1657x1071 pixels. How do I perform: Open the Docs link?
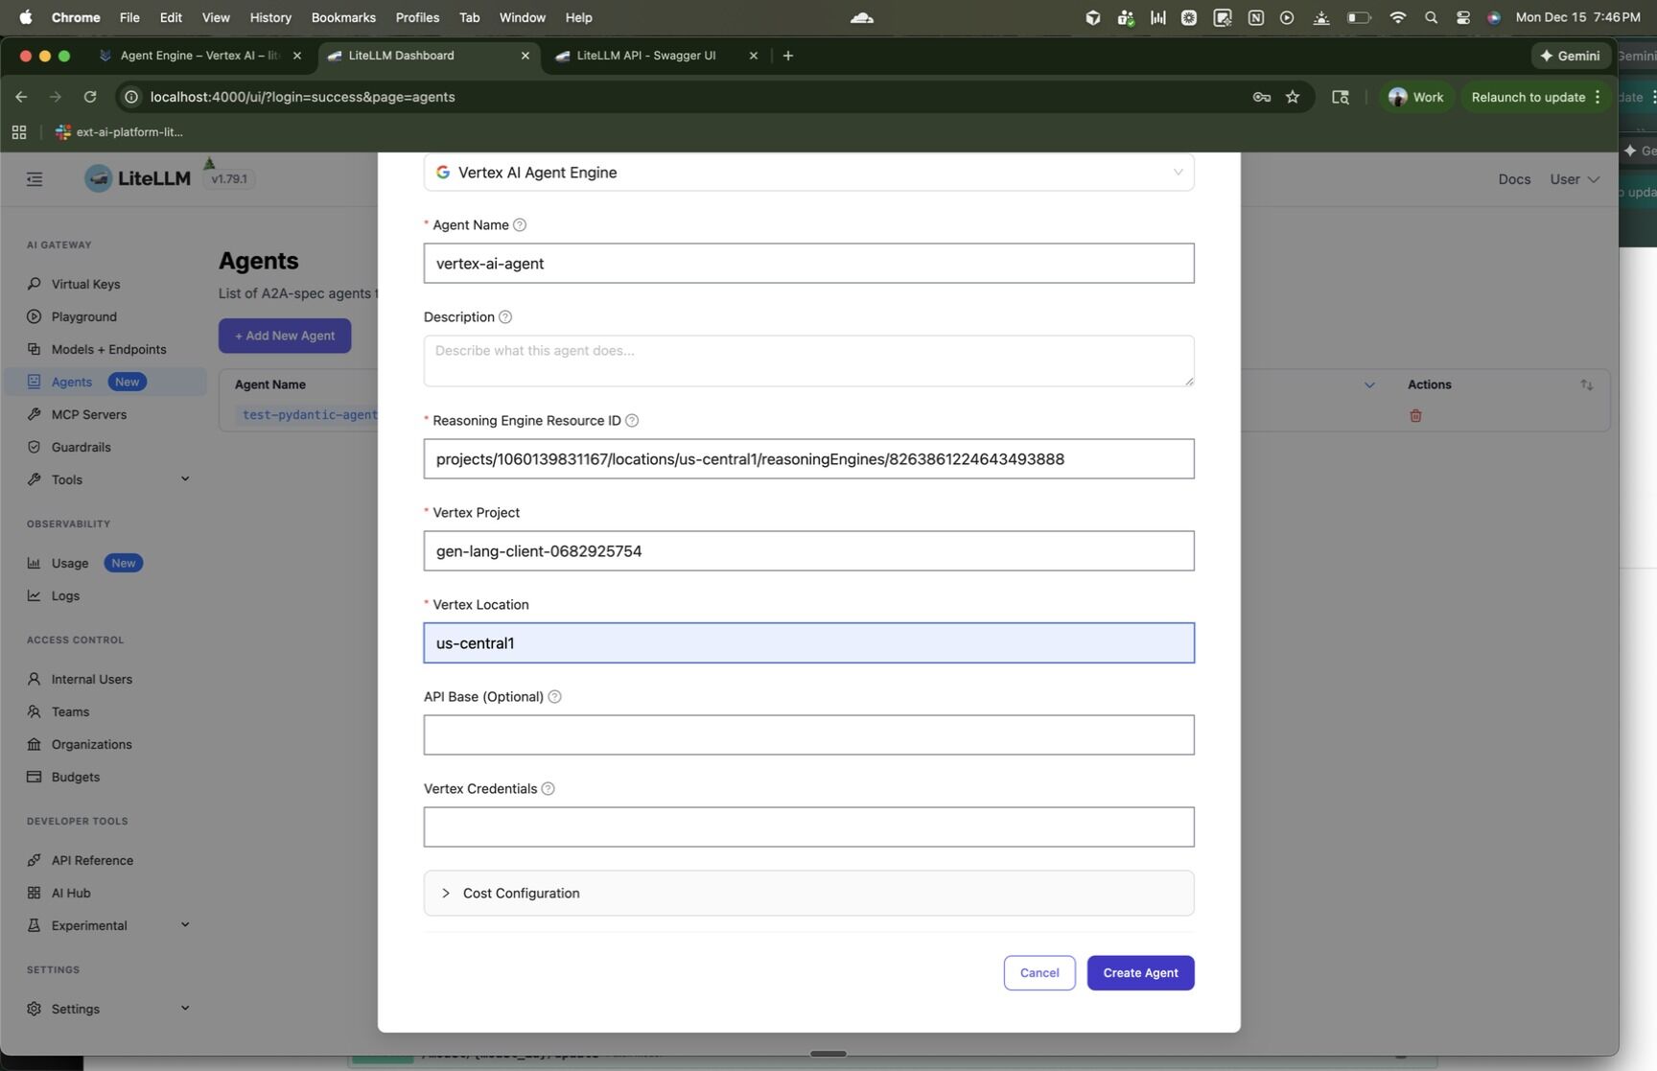click(x=1514, y=179)
